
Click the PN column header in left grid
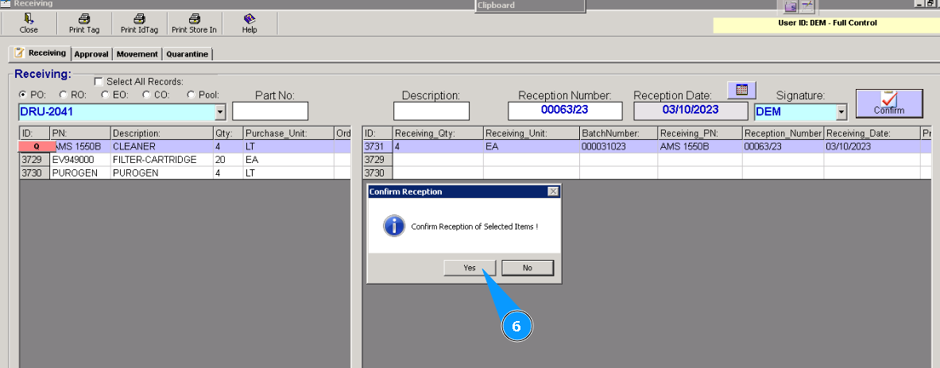[x=81, y=133]
